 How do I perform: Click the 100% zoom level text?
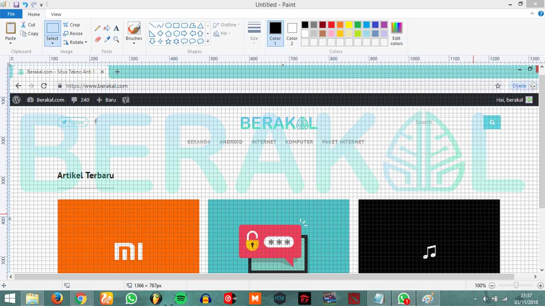point(480,285)
